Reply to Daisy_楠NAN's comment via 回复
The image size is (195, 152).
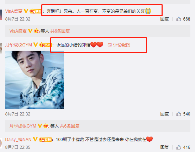(x=164, y=147)
